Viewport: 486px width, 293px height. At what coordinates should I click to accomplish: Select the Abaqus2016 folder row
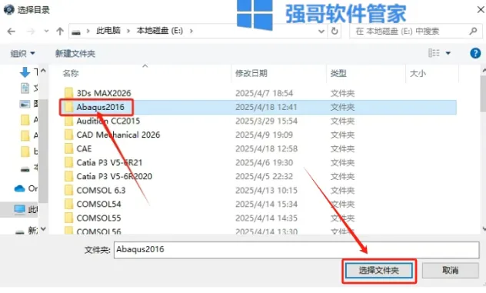[258, 107]
